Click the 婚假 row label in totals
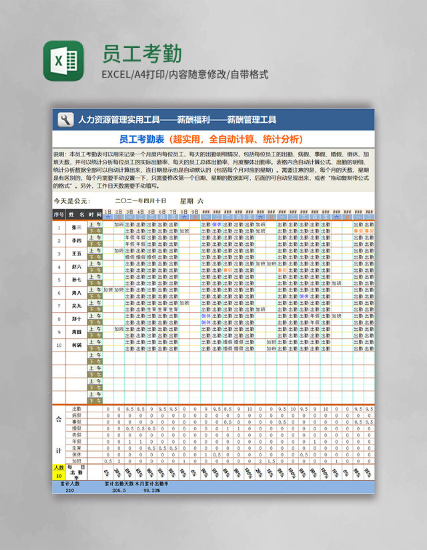The height and width of the screenshot is (550, 427). pyautogui.click(x=76, y=428)
